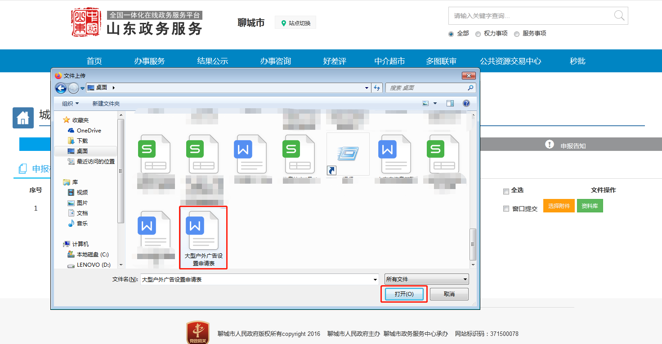662x344 pixels.
Task: Go to 结果公示 in navigation bar
Action: click(x=212, y=61)
